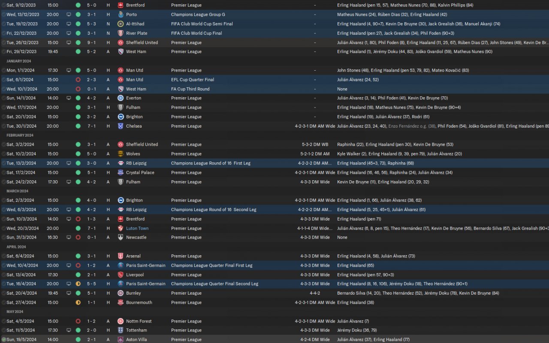Click the TV icon on the Burnley row
The image size is (549, 343).
[x=69, y=293]
